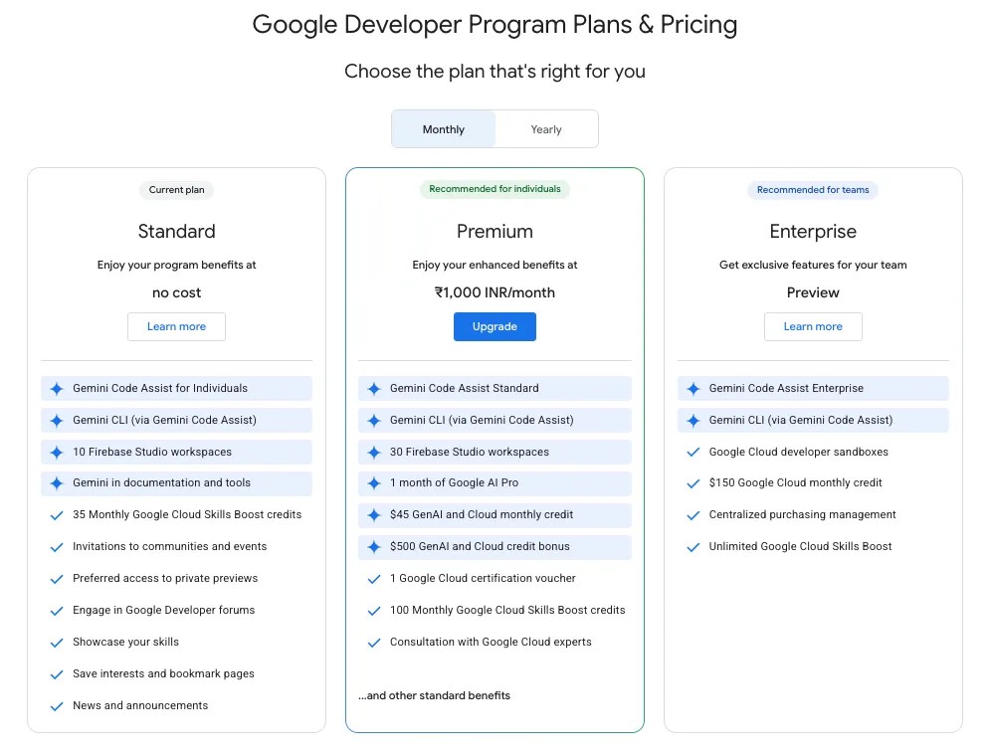Click the Upgrade button on the Premium plan
This screenshot has height=753, width=993.
[x=495, y=326]
